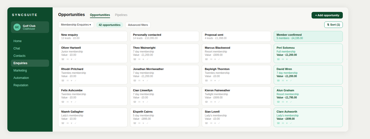Screen dimensions: 370x139
Task: Click checkmark icon on Cian Llewellyn card
Action: point(147,102)
